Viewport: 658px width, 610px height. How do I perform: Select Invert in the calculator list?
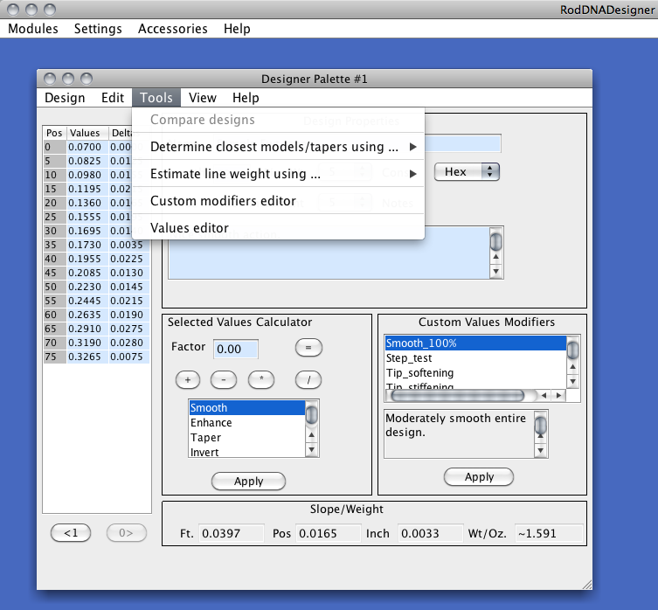point(247,452)
